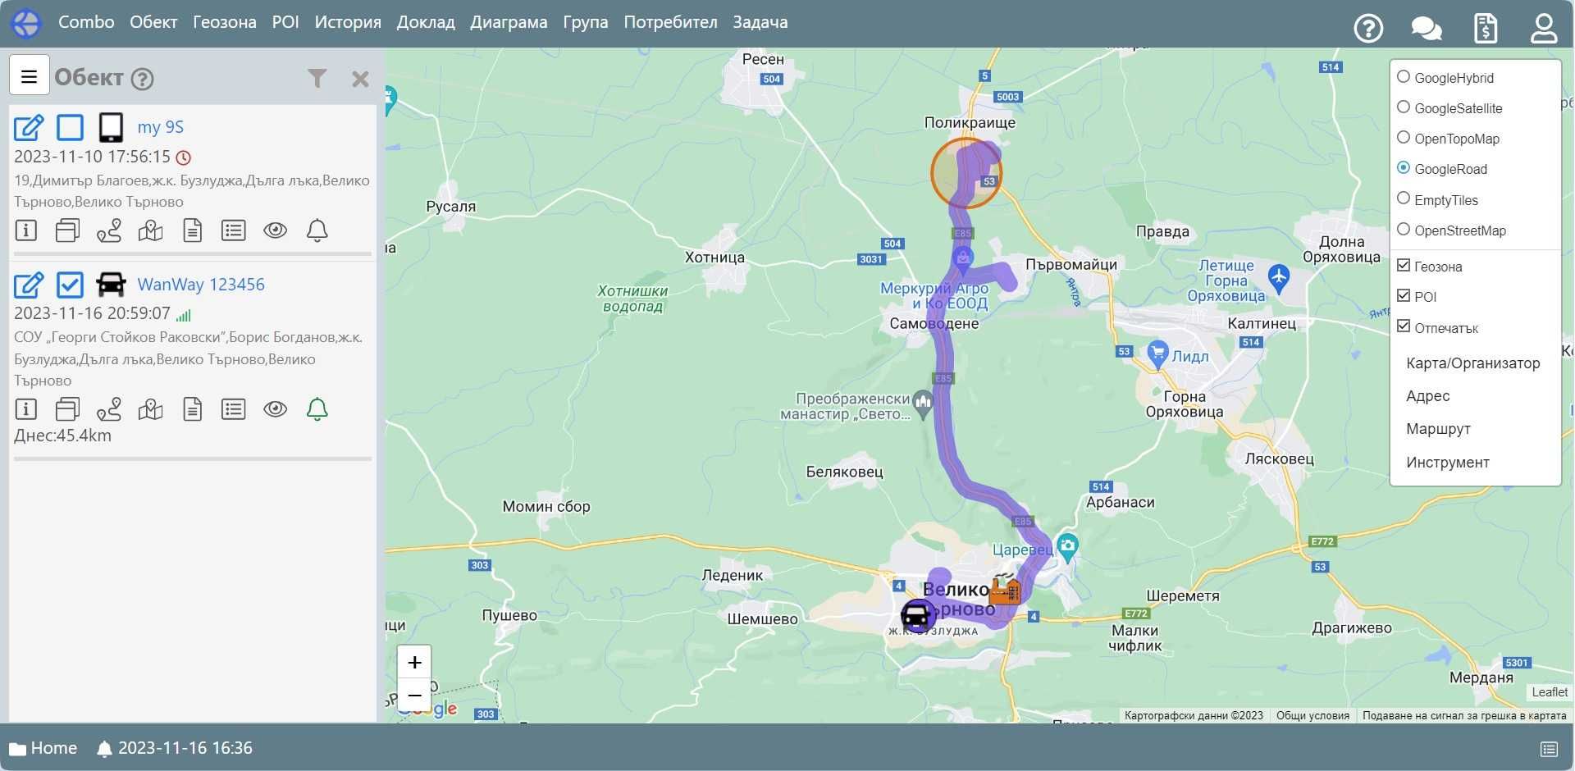The height and width of the screenshot is (771, 1575).
Task: Open info for WanWay 123456
Action: coord(26,408)
